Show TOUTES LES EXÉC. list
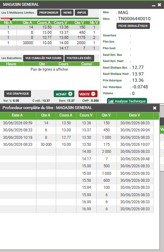 pos(79,58)
